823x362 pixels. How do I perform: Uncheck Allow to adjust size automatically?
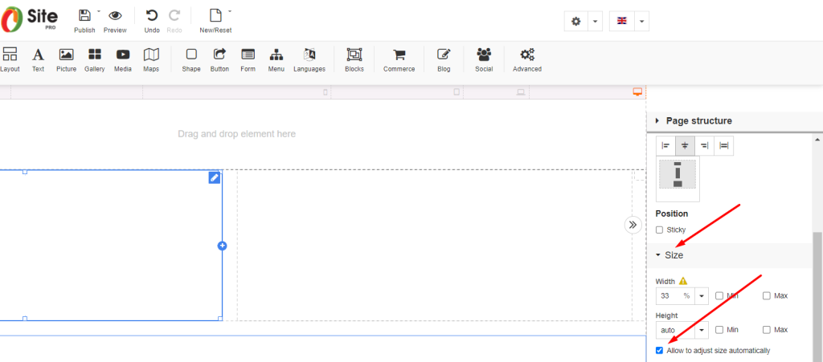660,351
